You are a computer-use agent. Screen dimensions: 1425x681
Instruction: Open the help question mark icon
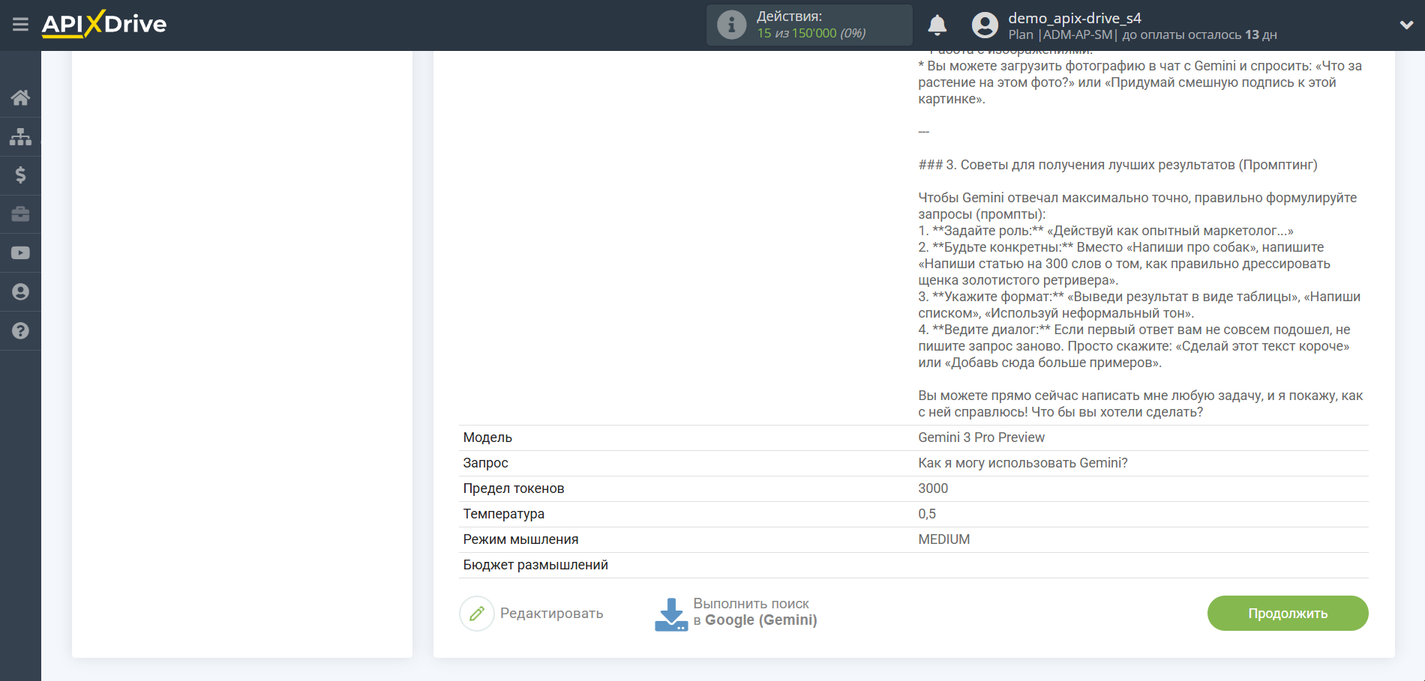pos(20,331)
